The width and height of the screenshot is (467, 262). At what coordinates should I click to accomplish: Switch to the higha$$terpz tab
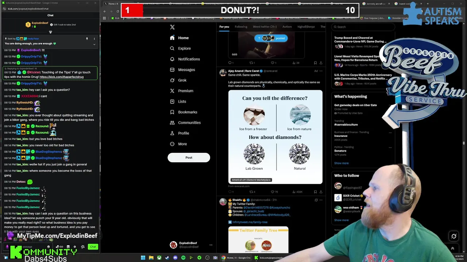306,27
